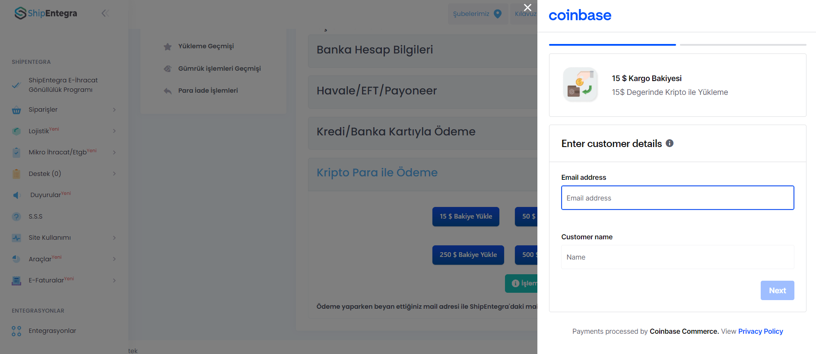Click the Customer name input field
The image size is (816, 354).
point(677,257)
